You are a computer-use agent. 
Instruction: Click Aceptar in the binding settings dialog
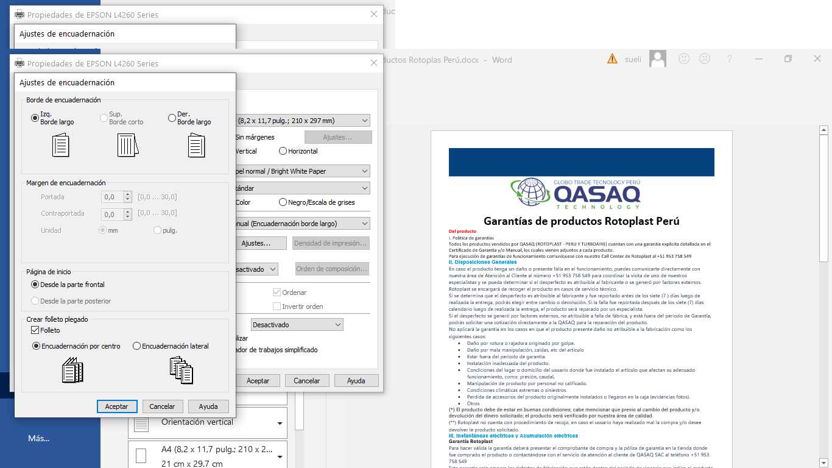click(x=117, y=406)
